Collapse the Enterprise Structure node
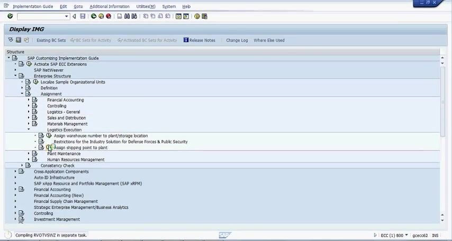 (15, 76)
